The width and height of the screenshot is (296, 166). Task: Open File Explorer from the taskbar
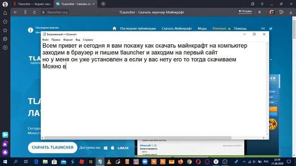click(45, 162)
